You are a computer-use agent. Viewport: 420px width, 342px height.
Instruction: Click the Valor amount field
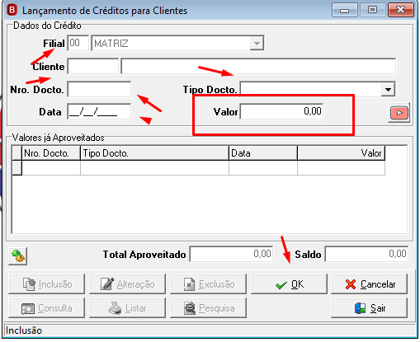tap(282, 111)
